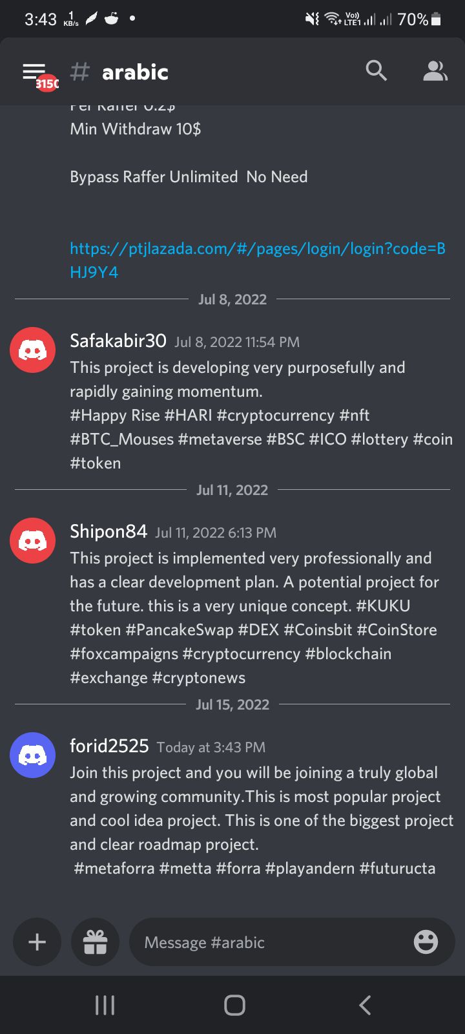Tap the search magnifier icon
The height and width of the screenshot is (1034, 465).
coord(376,71)
